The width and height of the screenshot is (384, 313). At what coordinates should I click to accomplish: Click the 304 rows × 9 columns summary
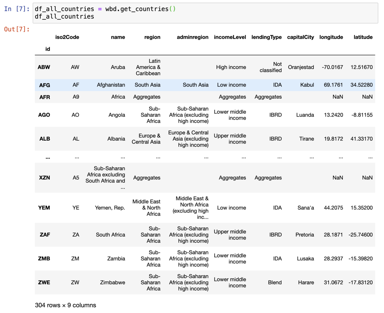point(65,305)
